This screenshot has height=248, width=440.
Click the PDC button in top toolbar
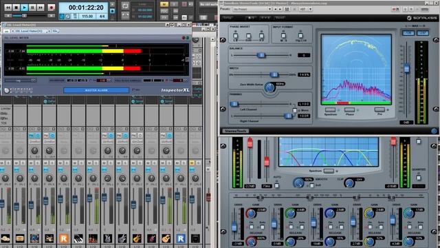164,11
